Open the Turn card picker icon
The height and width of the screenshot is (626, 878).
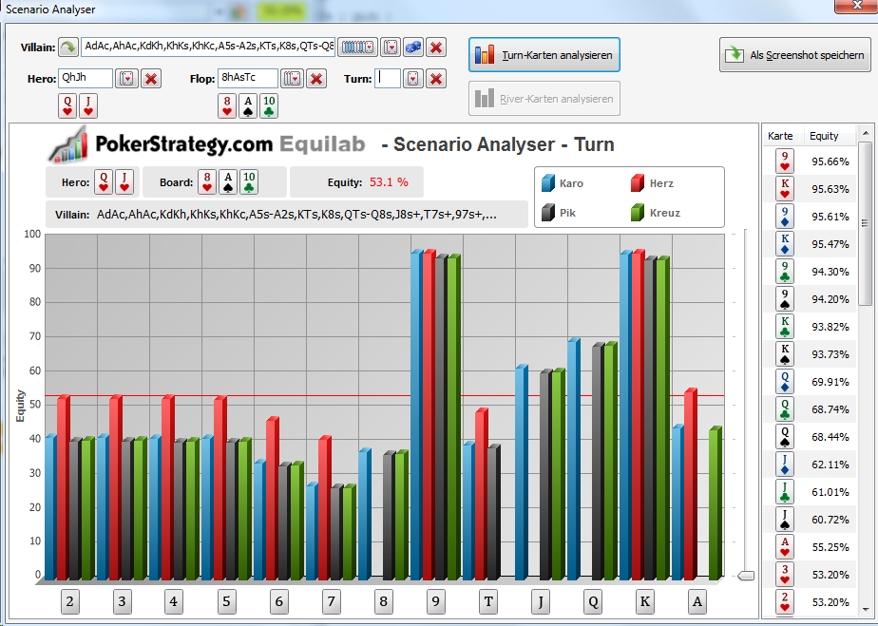[x=413, y=79]
